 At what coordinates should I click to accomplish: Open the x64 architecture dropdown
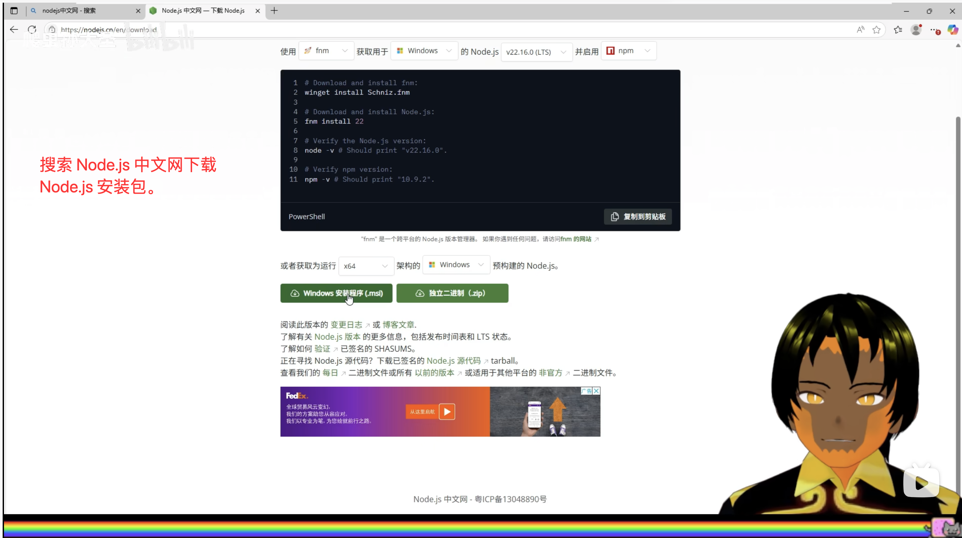pyautogui.click(x=366, y=266)
